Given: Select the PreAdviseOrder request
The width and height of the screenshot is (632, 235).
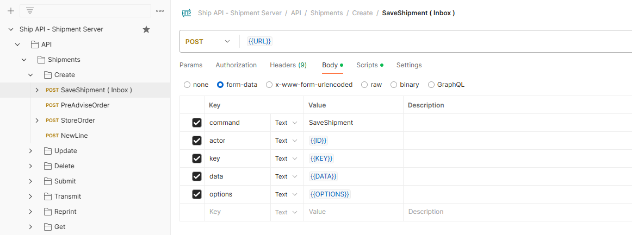Looking at the screenshot, I should (x=85, y=105).
